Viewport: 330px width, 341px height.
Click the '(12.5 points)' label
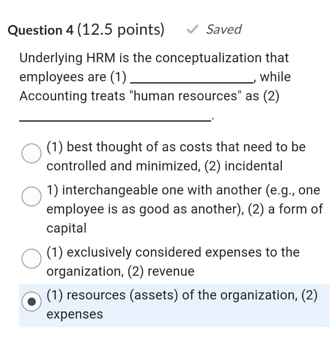pyautogui.click(x=123, y=30)
